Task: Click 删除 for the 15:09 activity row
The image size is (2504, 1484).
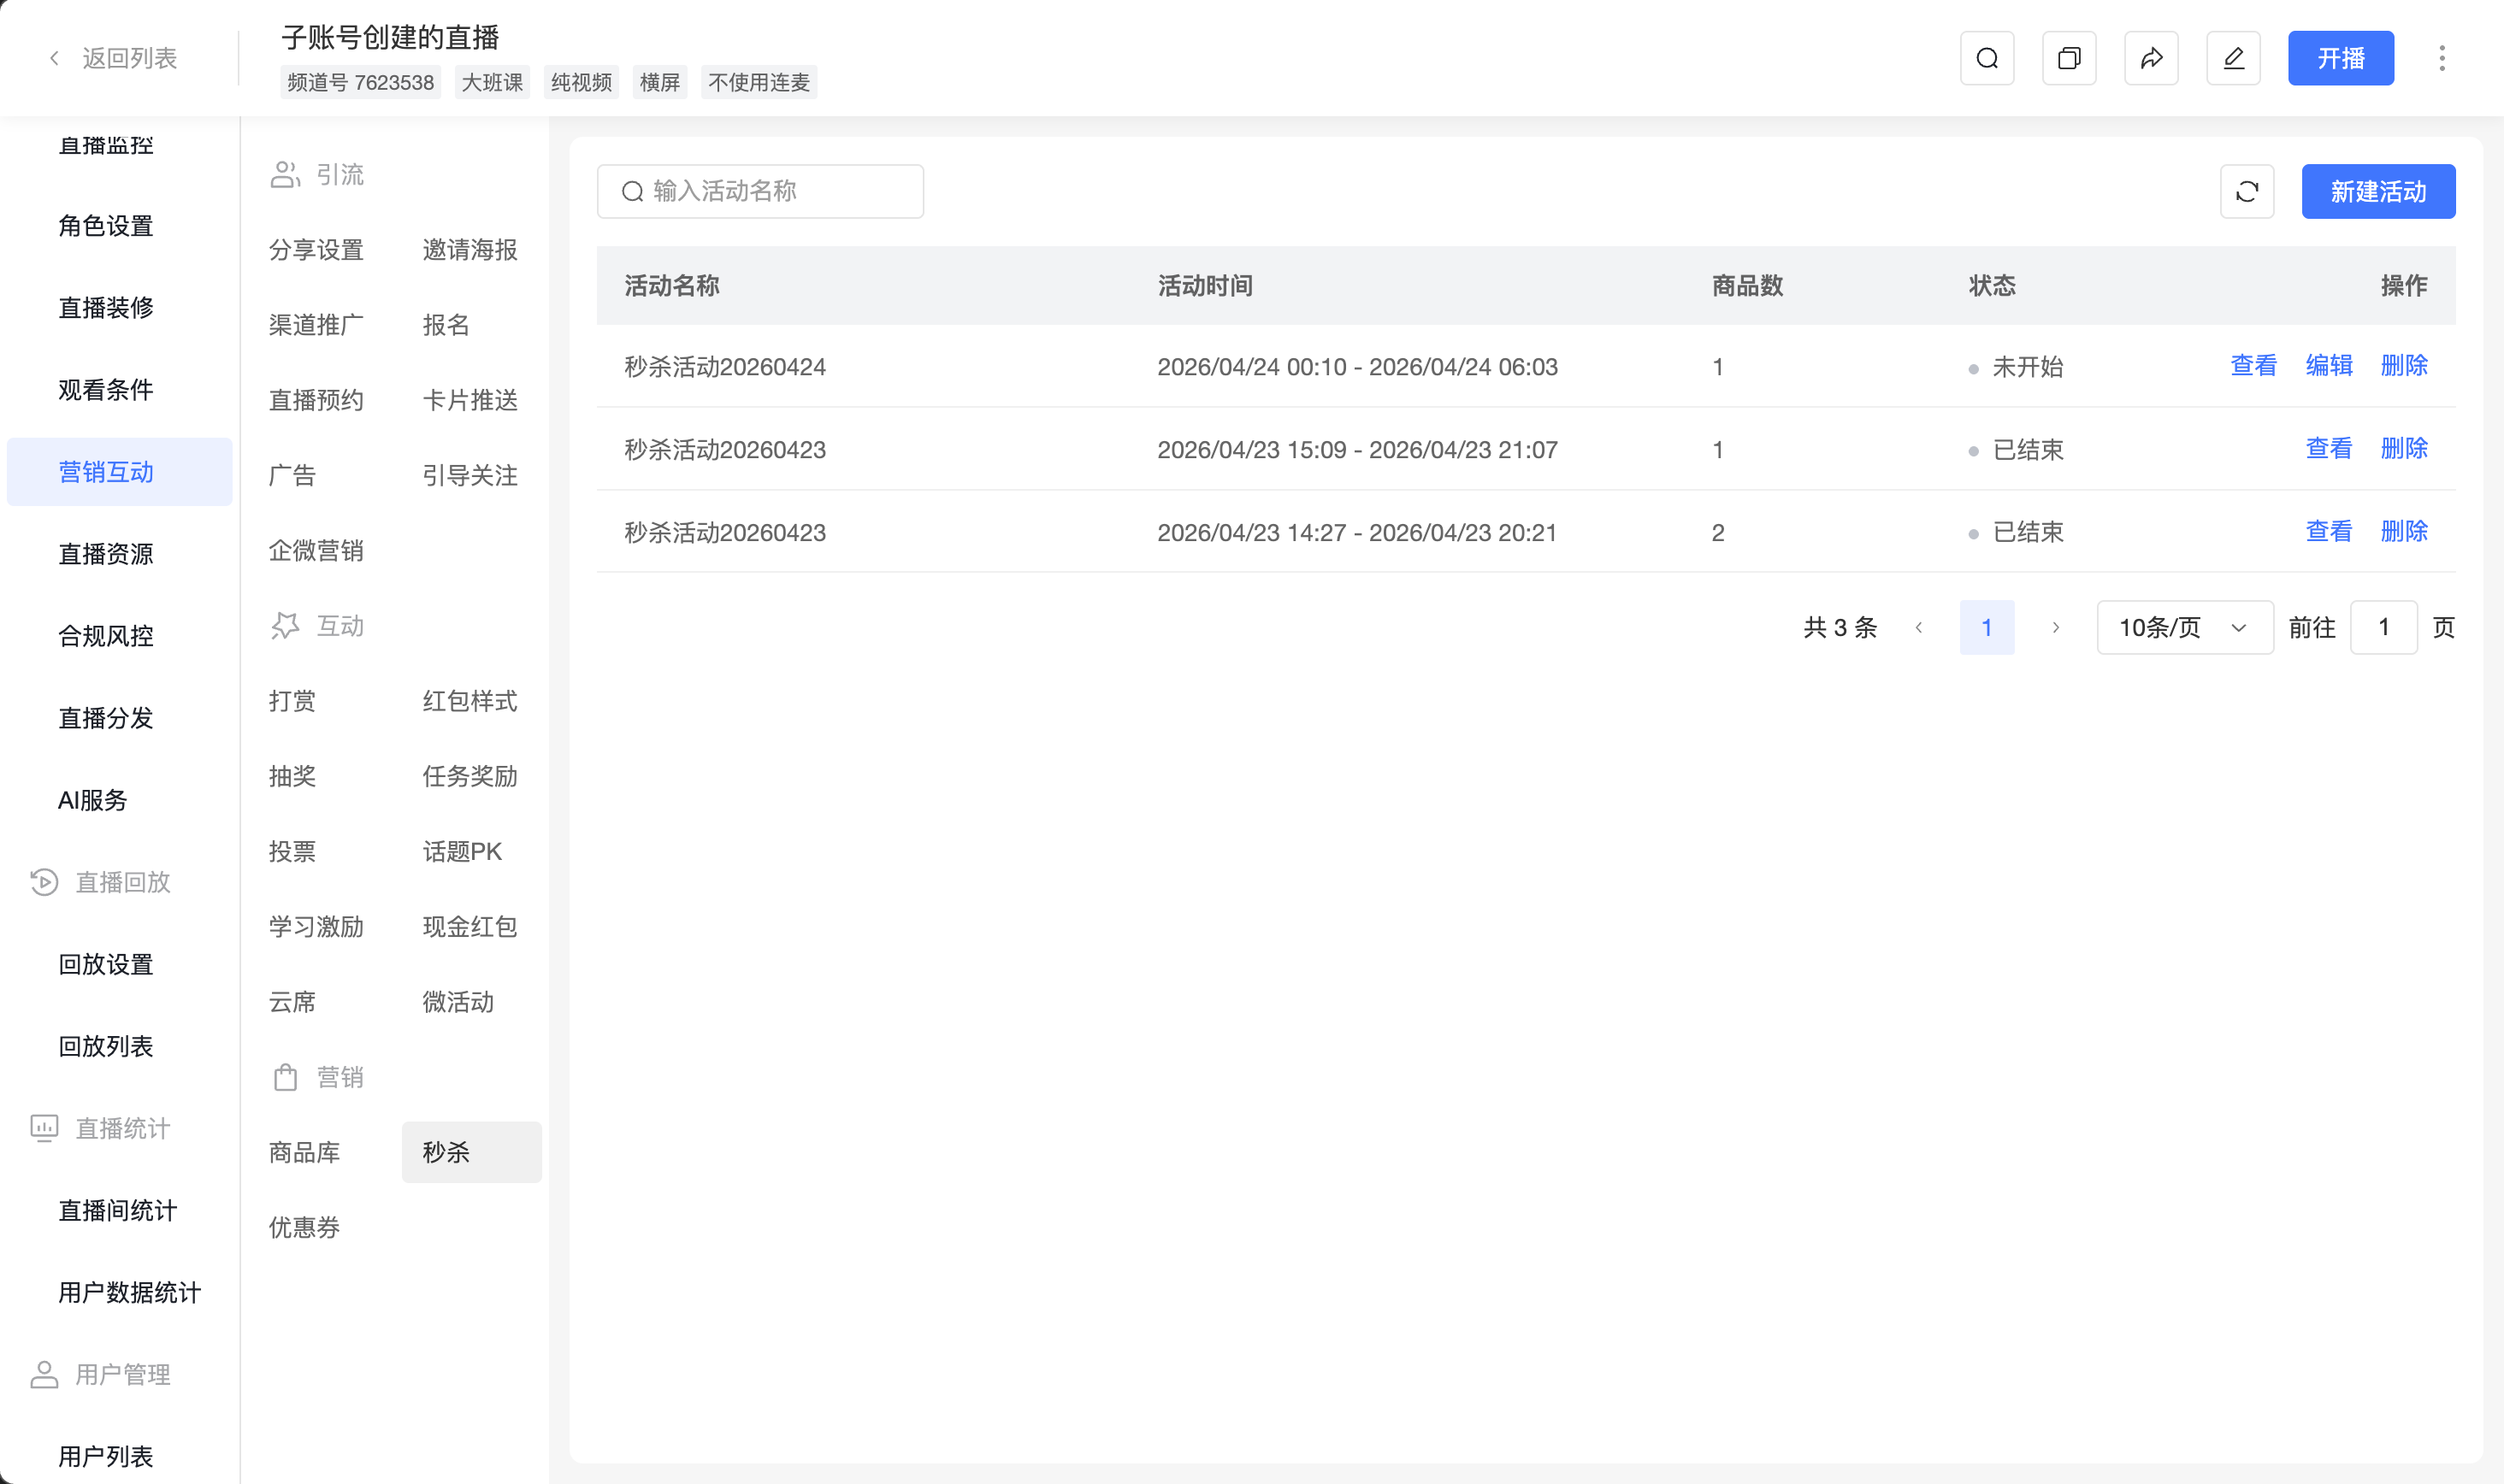Action: pyautogui.click(x=2404, y=449)
